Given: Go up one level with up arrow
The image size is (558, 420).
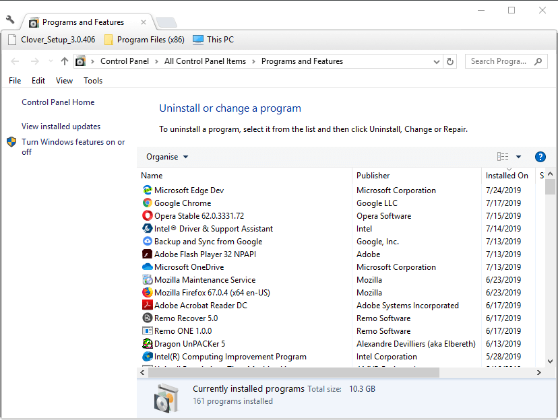Looking at the screenshot, I should 65,61.
